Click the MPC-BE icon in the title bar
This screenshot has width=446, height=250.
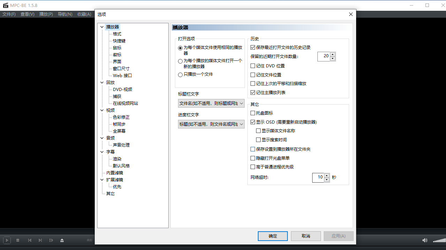pos(6,5)
